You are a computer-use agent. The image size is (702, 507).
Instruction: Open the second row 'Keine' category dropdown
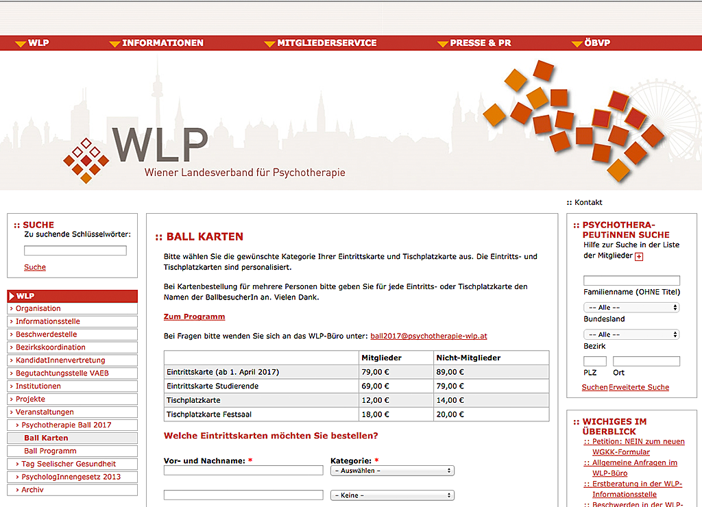pos(392,495)
